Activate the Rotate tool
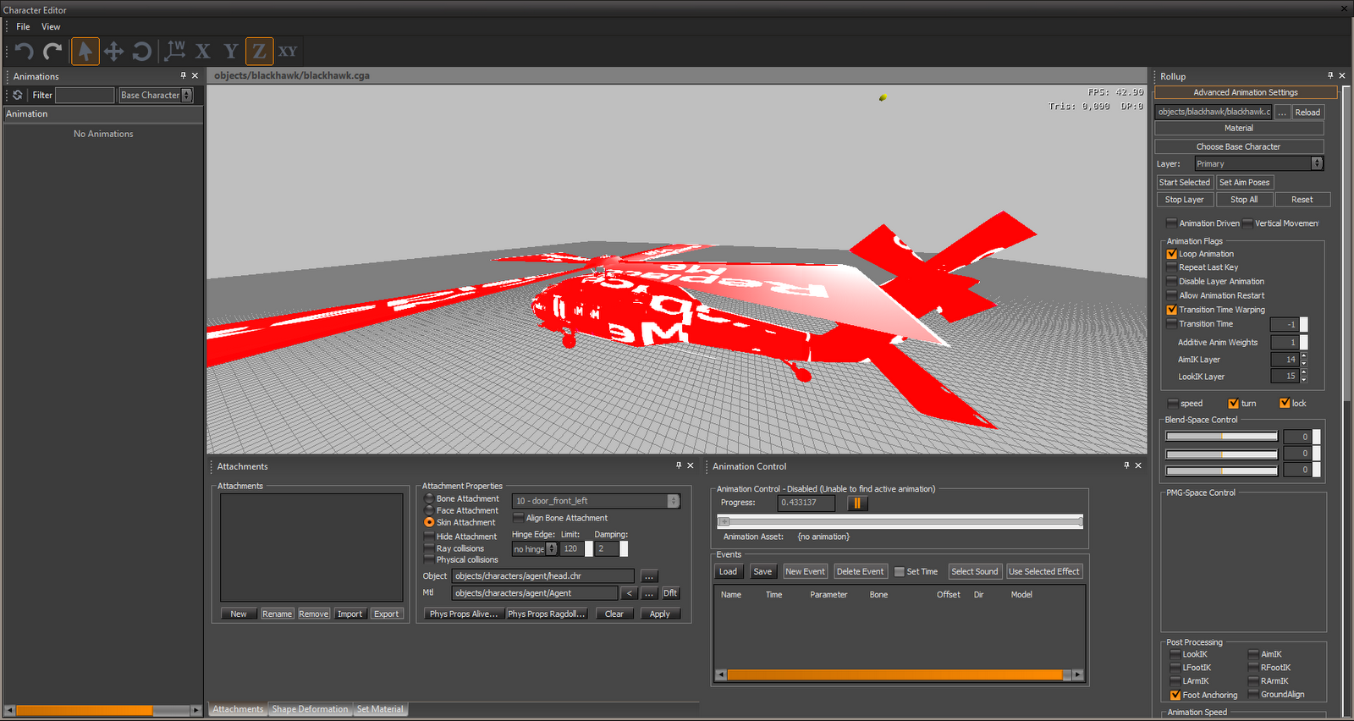The width and height of the screenshot is (1354, 721). [142, 52]
